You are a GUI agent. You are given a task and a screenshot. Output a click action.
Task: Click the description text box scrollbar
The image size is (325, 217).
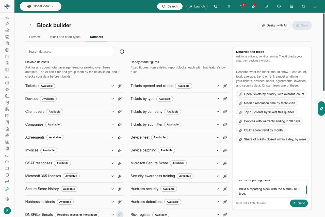coord(306,190)
